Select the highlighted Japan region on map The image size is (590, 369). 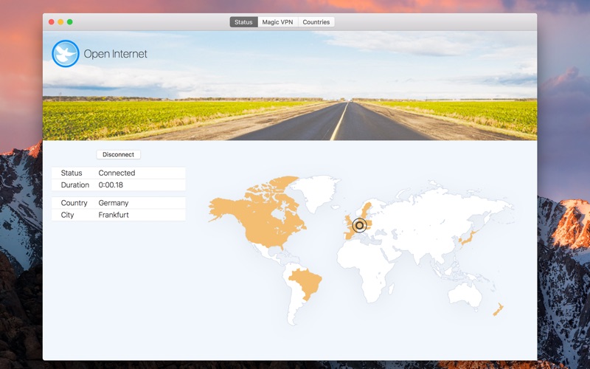[467, 238]
